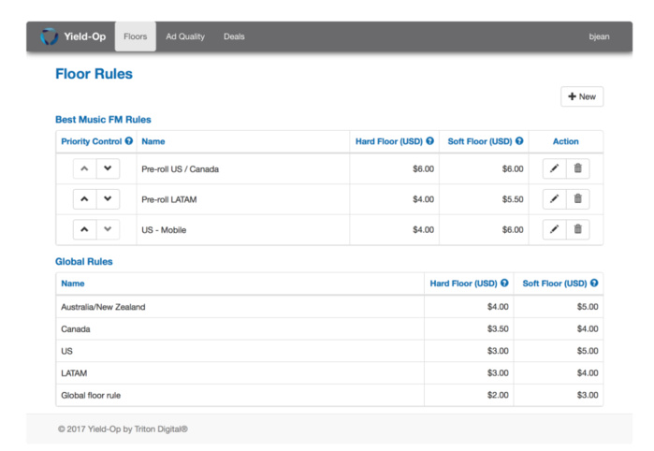Screen dimensions: 654x451
Task: Switch to the Ad Quality tab
Action: [x=184, y=36]
